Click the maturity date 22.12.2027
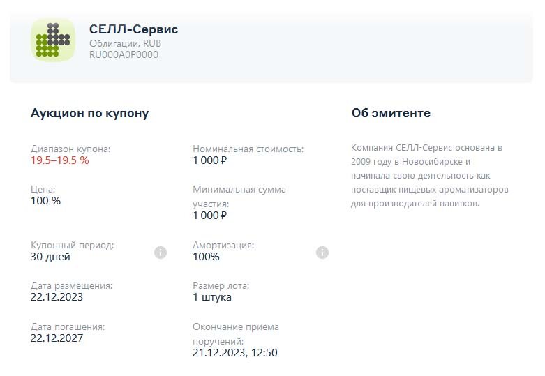Screen dimensions: 545x376 pos(57,338)
